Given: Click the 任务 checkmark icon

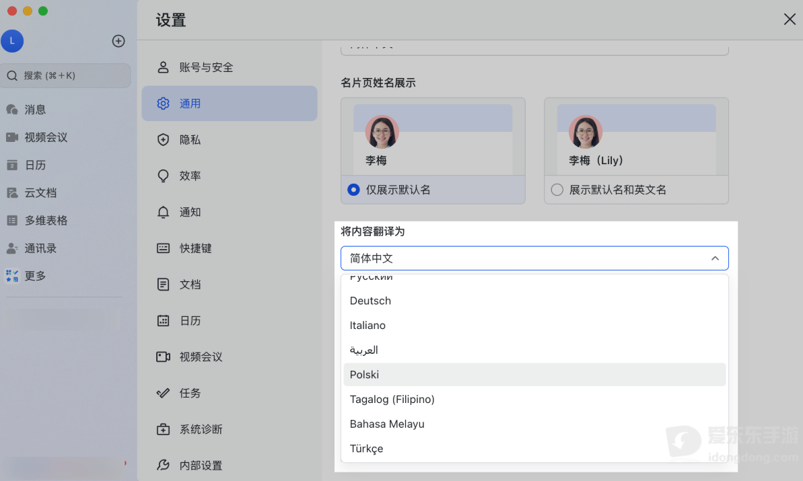Looking at the screenshot, I should 163,393.
